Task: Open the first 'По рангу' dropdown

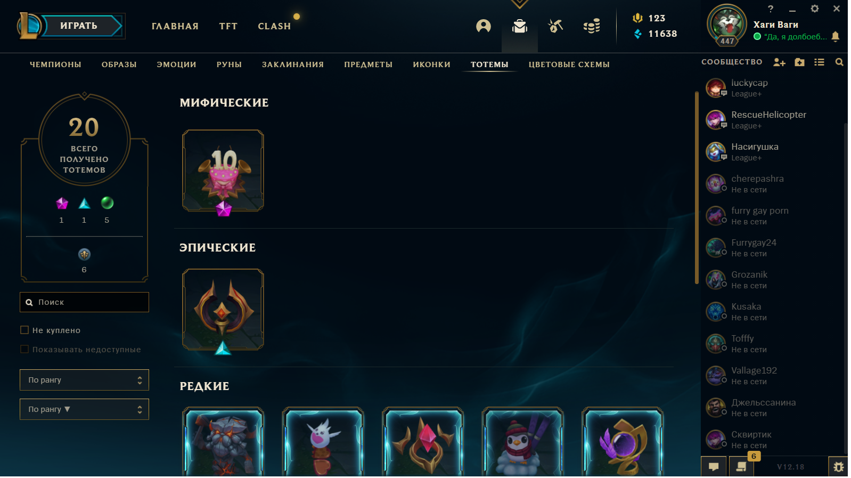Action: coord(84,380)
